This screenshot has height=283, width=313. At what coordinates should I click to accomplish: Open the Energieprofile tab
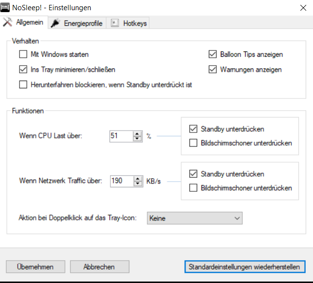click(x=77, y=23)
